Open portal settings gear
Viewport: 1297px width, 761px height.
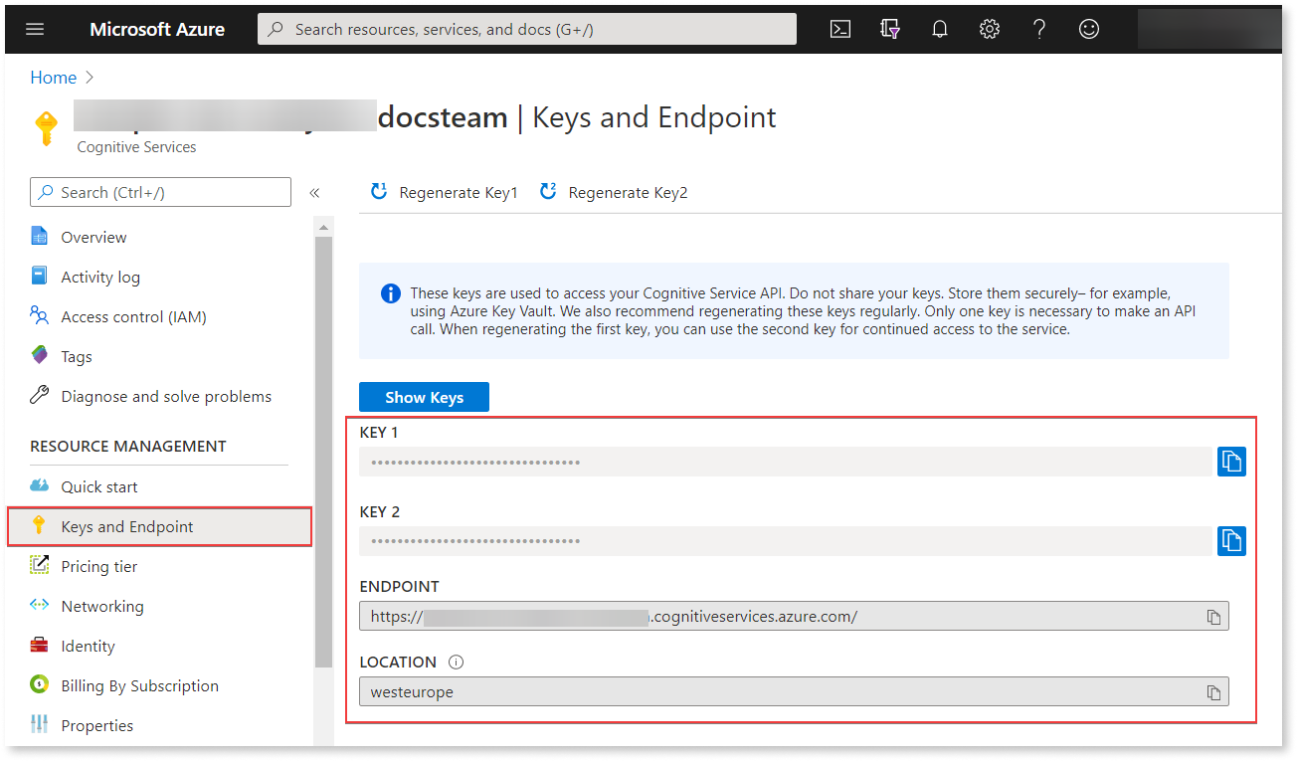click(x=989, y=29)
